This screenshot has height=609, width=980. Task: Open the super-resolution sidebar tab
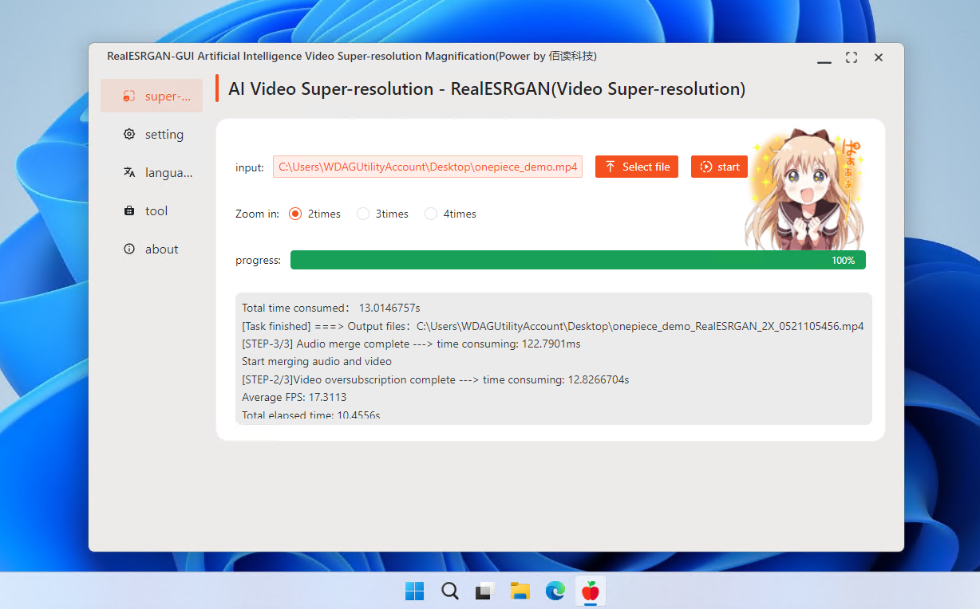click(152, 96)
